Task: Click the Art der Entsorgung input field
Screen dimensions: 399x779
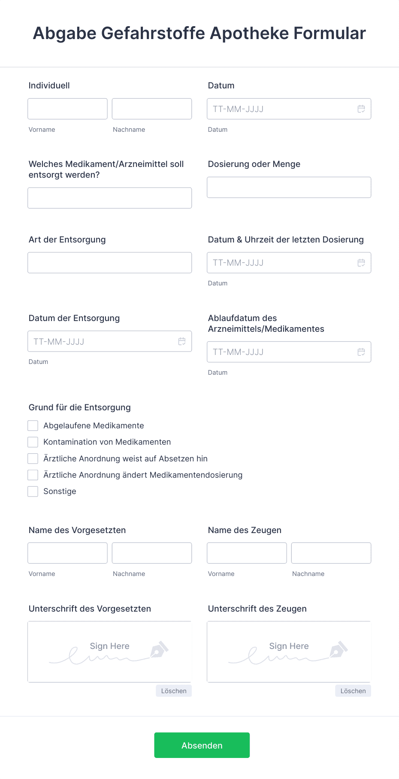Action: pyautogui.click(x=109, y=262)
